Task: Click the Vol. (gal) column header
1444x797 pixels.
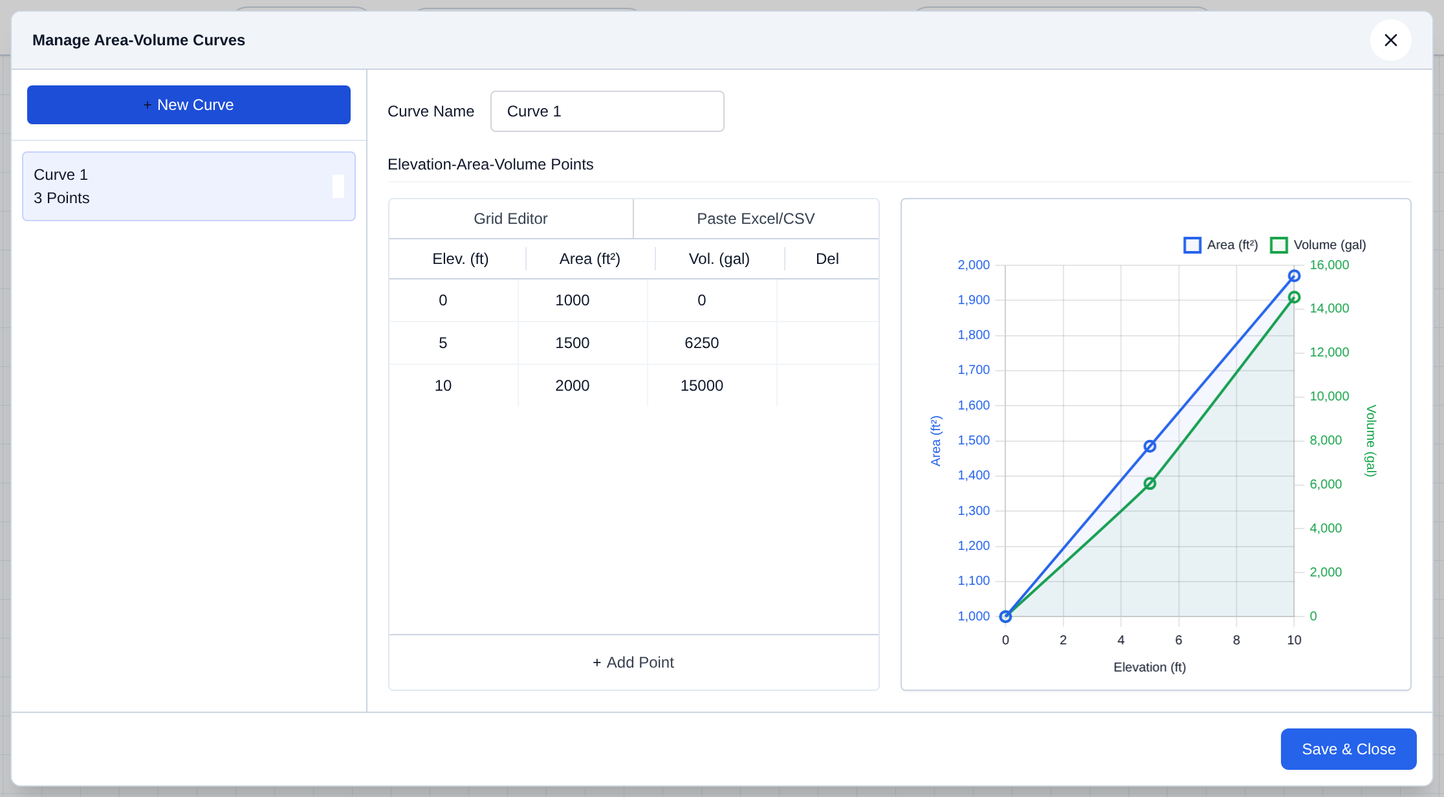Action: coord(719,259)
